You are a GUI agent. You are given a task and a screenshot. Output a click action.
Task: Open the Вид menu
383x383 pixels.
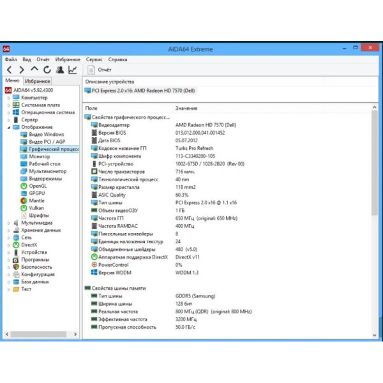point(27,59)
